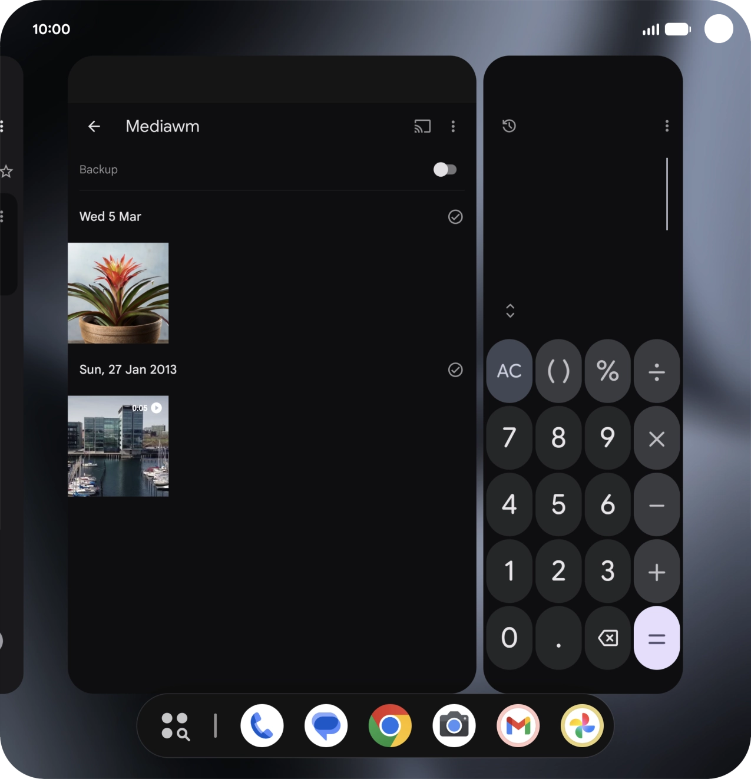This screenshot has width=751, height=779.
Task: Open calculator history icon
Action: 509,126
